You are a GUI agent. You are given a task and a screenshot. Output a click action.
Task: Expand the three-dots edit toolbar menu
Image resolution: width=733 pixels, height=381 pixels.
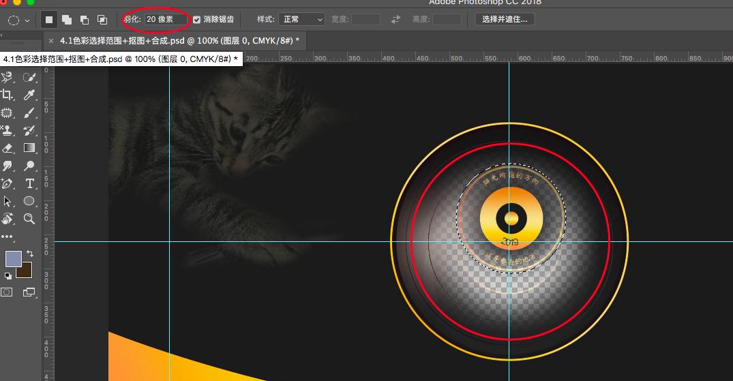[x=8, y=237]
